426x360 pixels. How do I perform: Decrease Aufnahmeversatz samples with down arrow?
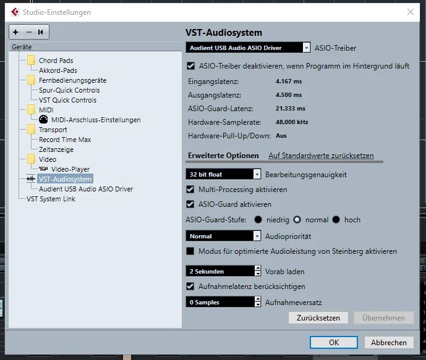(x=258, y=304)
